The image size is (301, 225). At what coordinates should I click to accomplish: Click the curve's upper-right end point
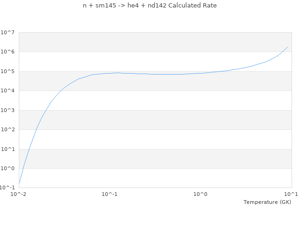tap(288, 46)
